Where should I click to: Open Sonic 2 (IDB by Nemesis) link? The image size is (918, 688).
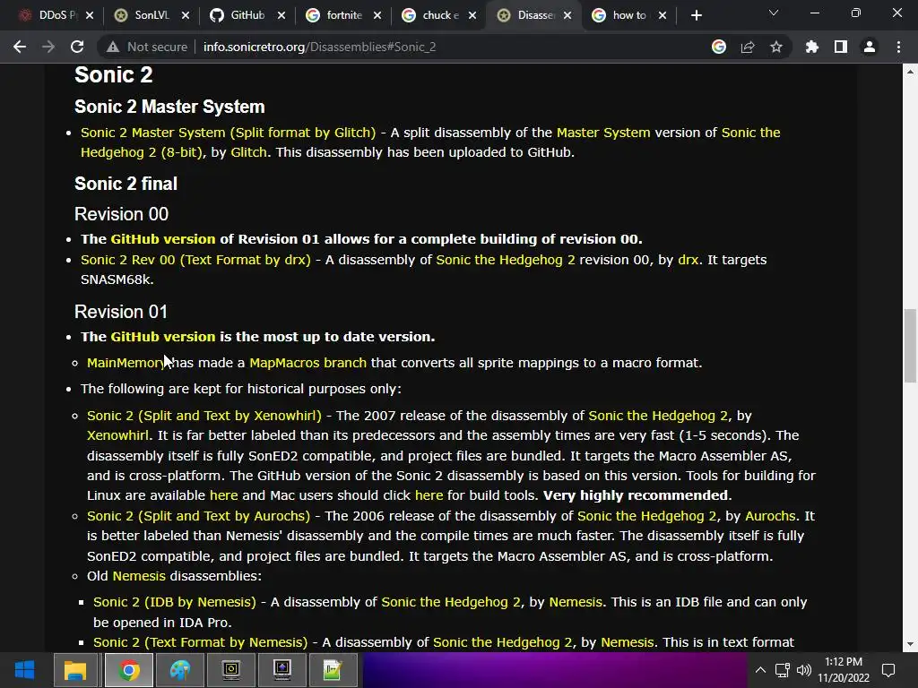175,601
